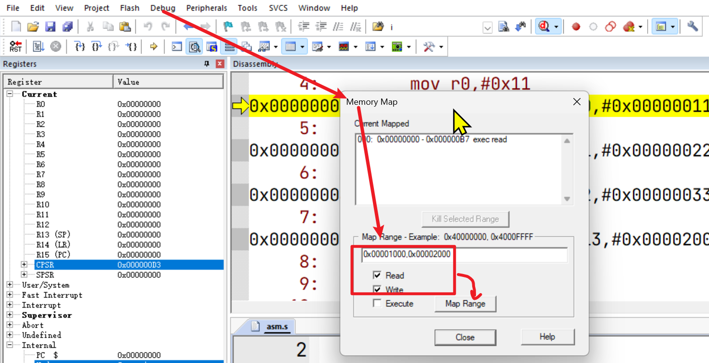This screenshot has width=709, height=363.
Task: Toggle the Start/Stop Debug Session icon
Action: [544, 27]
